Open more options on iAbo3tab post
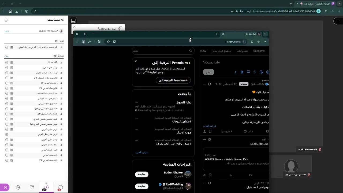 (205, 84)
